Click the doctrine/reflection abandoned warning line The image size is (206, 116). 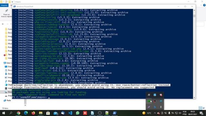[91, 85]
